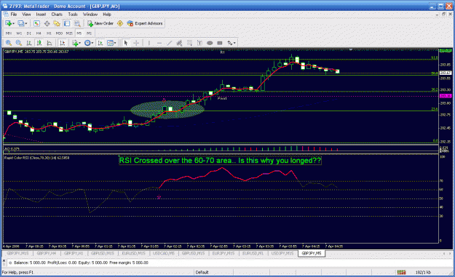The height and width of the screenshot is (277, 455).
Task: Select the text label tool
Action: coord(199,43)
